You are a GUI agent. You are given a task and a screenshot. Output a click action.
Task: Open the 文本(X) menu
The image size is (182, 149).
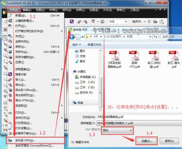click(x=107, y=10)
